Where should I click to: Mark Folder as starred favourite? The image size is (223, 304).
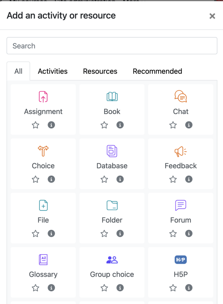tap(104, 234)
